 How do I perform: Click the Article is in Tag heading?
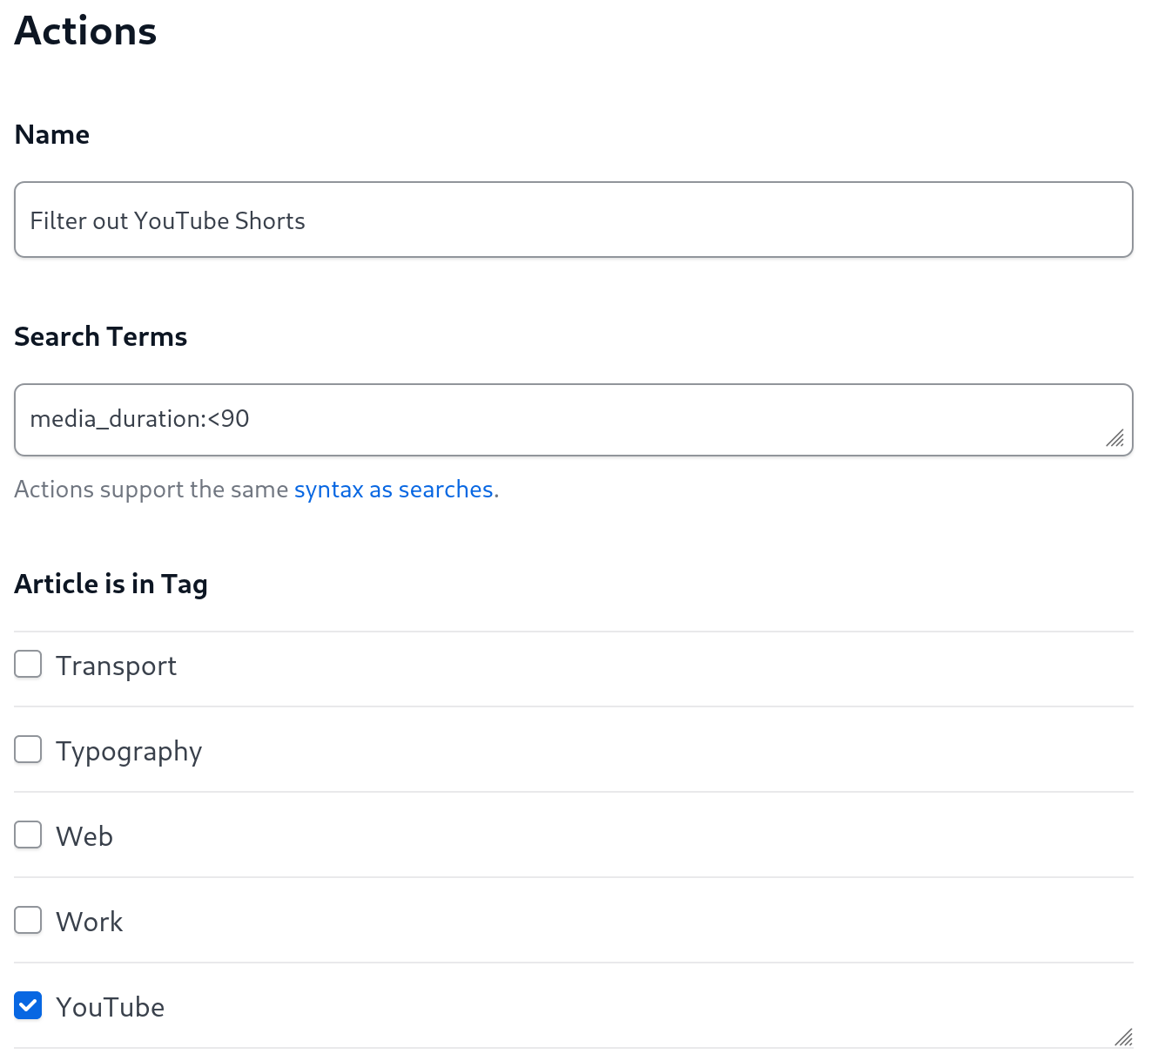point(111,584)
